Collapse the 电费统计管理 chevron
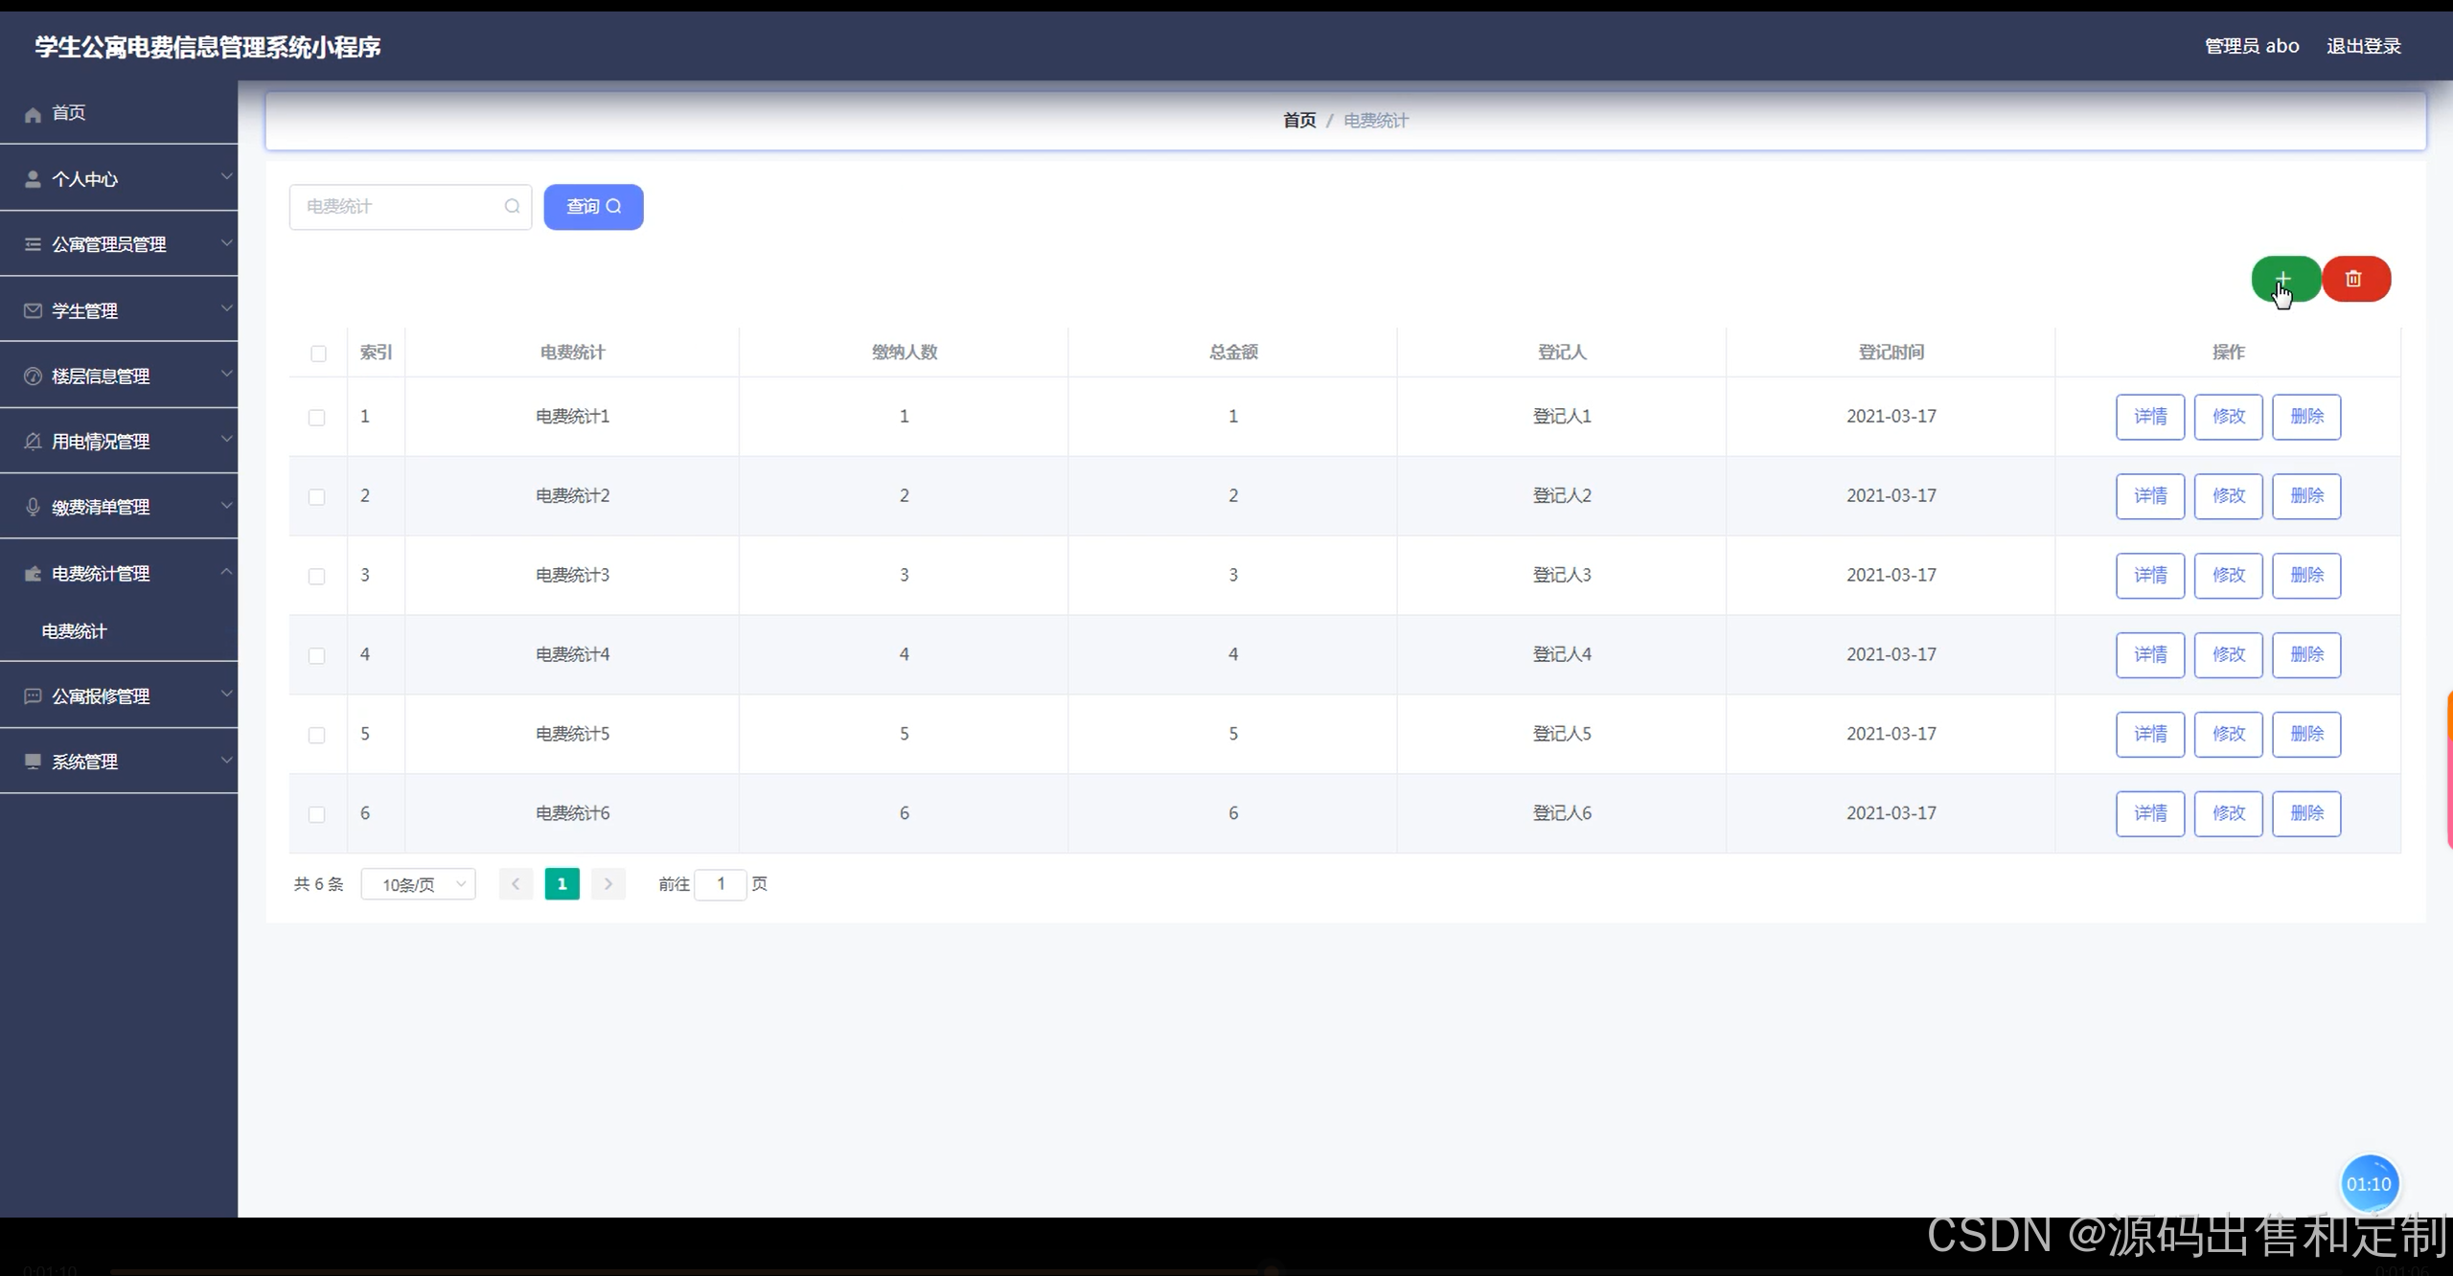Viewport: 2453px width, 1276px height. coord(226,571)
